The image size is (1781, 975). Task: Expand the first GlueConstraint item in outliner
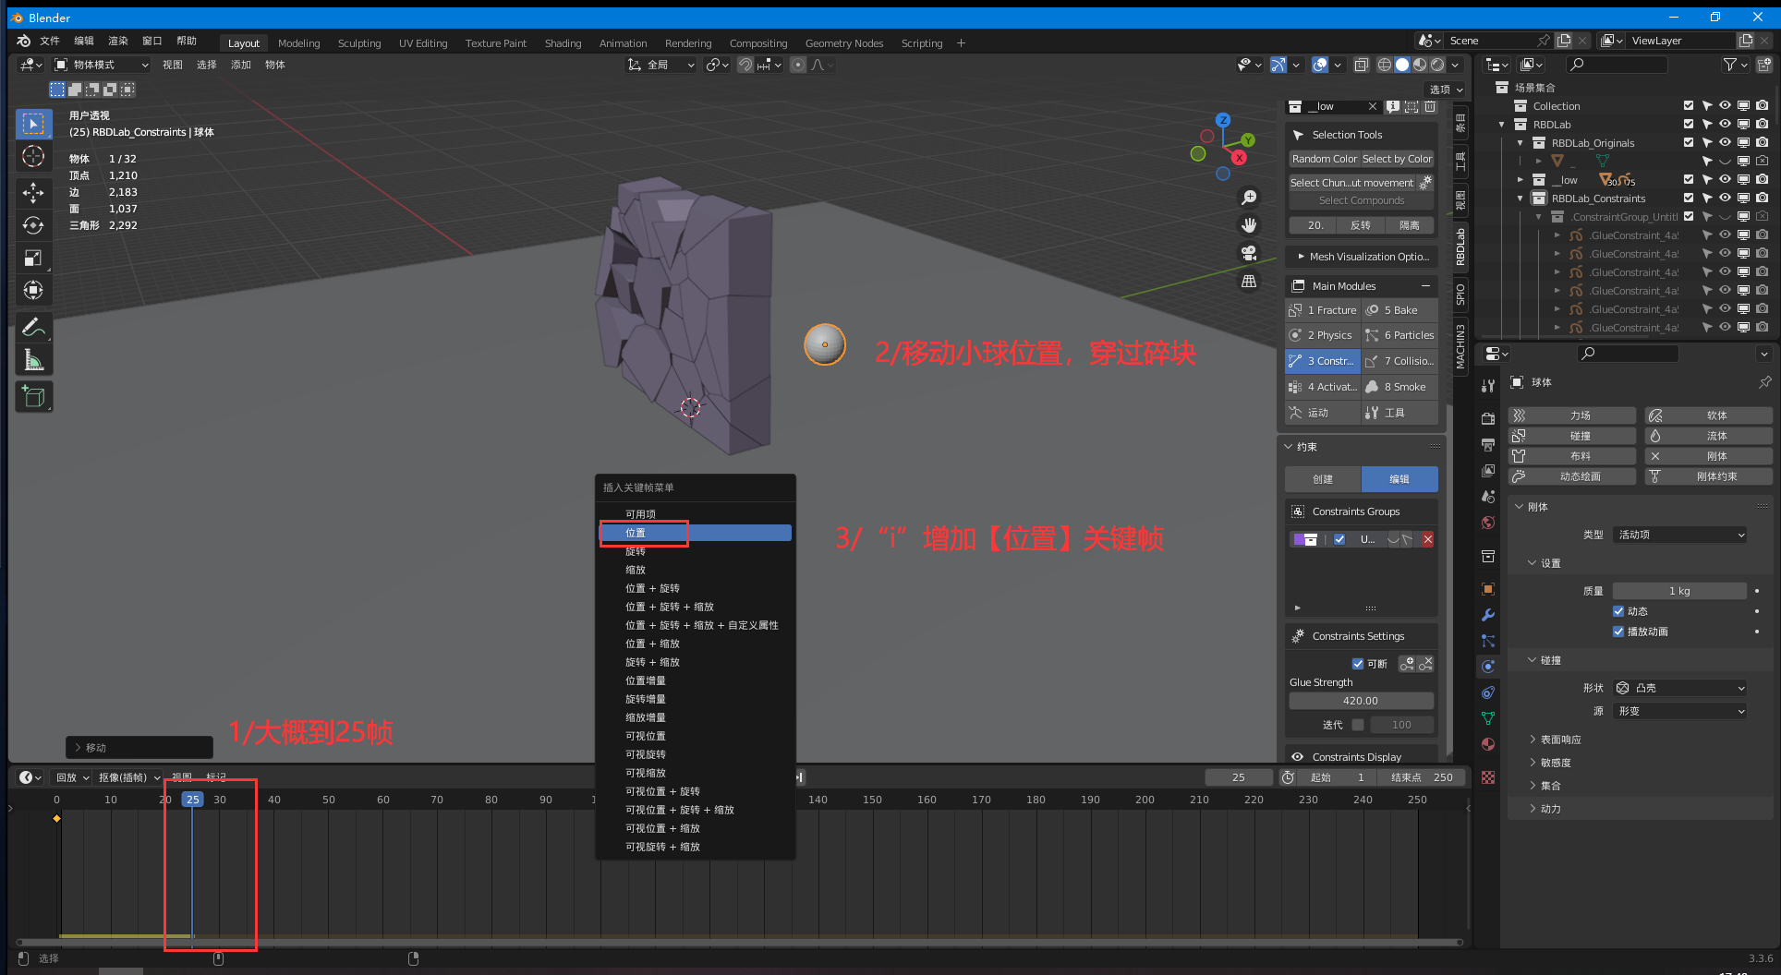click(1558, 235)
